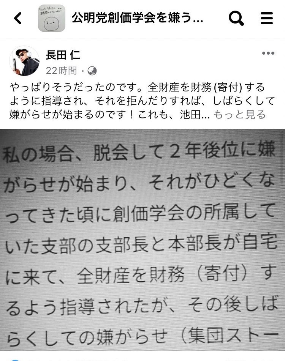The image size is (285, 361).
Task: Tap photo line with 全財産を財務(寄付)
Action: tap(141, 275)
